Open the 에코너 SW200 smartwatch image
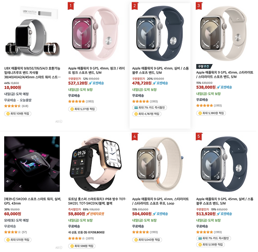 32,164
